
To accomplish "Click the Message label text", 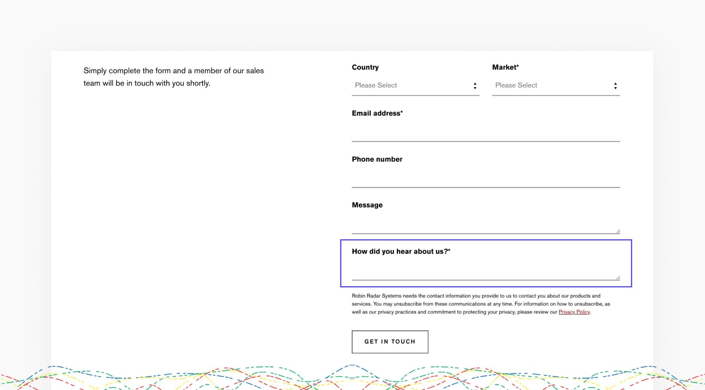I will click(367, 205).
